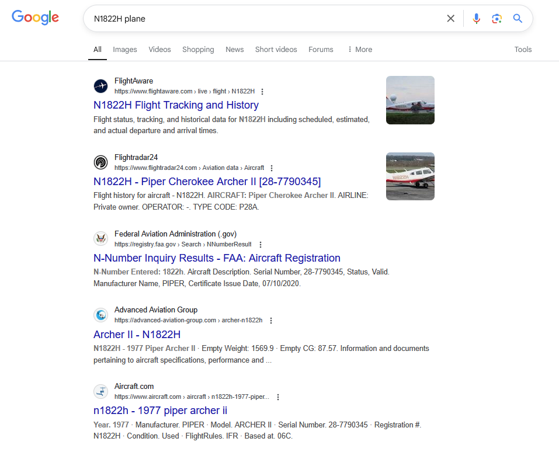Click the advanced-aviation-group.com URL breadcrumb

click(188, 320)
